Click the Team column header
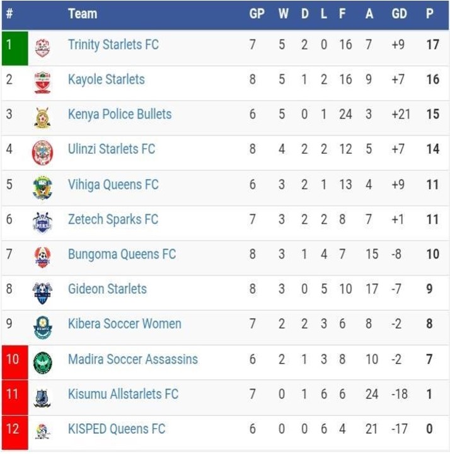 click(x=82, y=13)
